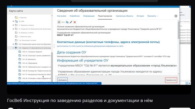This screenshot has height=109, width=195.
Task: Click the Добавить button
Action: tap(62, 80)
